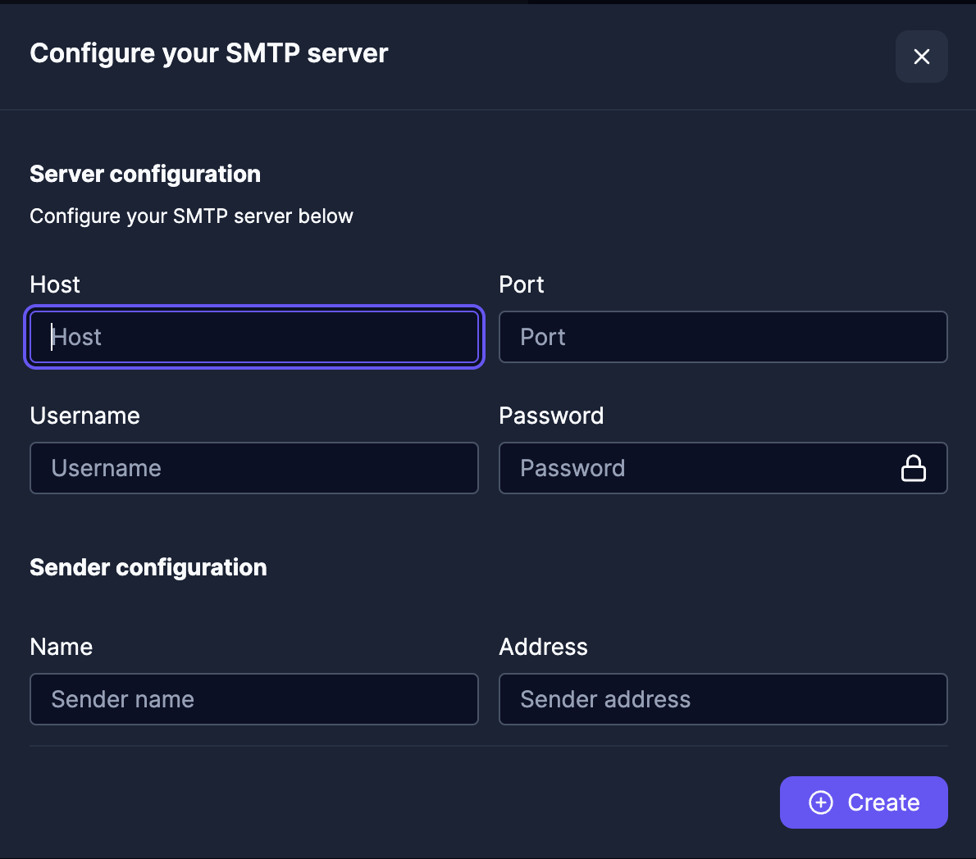Screen dimensions: 976x859
Task: Focus the Host input field
Action: click(254, 337)
